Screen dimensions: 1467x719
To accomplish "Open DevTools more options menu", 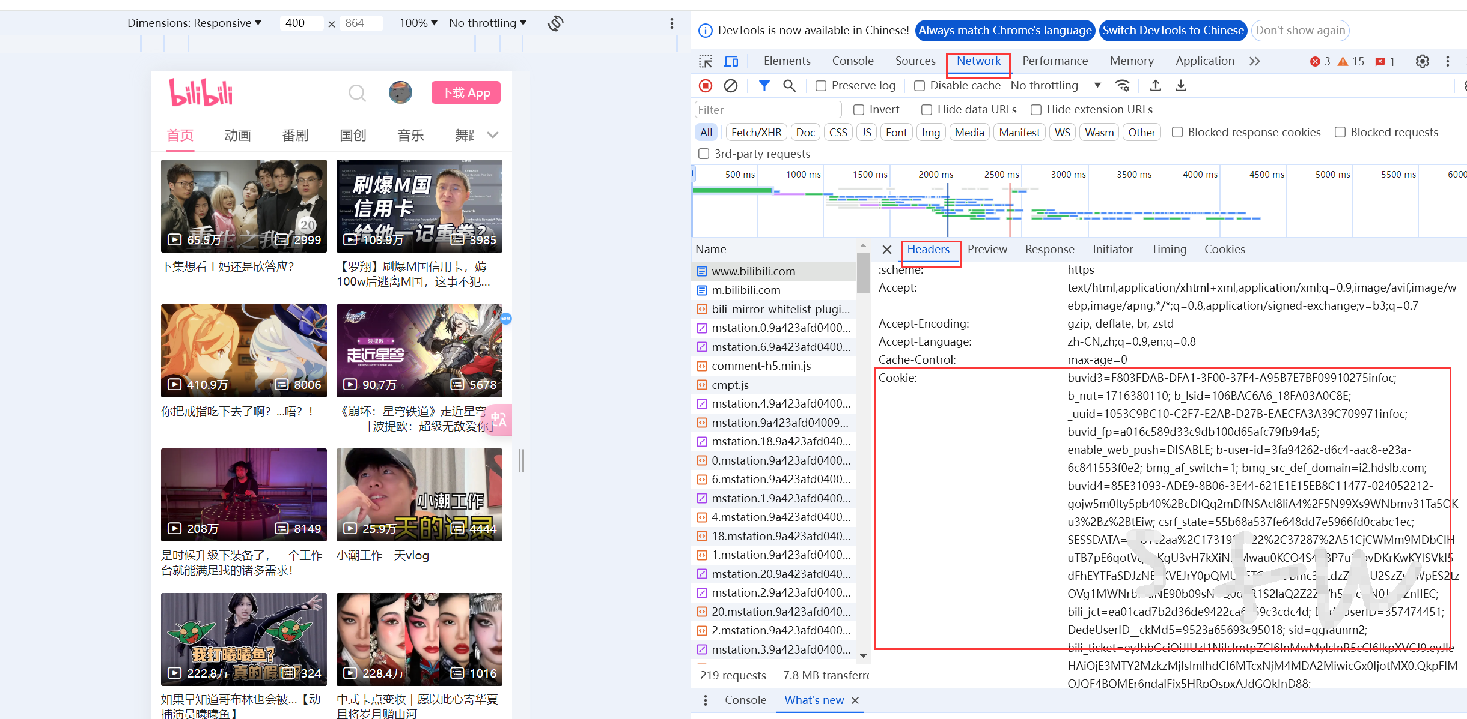I will point(1448,61).
